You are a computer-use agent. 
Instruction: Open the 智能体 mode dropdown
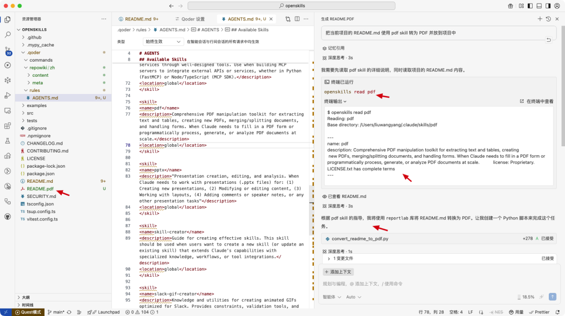click(332, 297)
